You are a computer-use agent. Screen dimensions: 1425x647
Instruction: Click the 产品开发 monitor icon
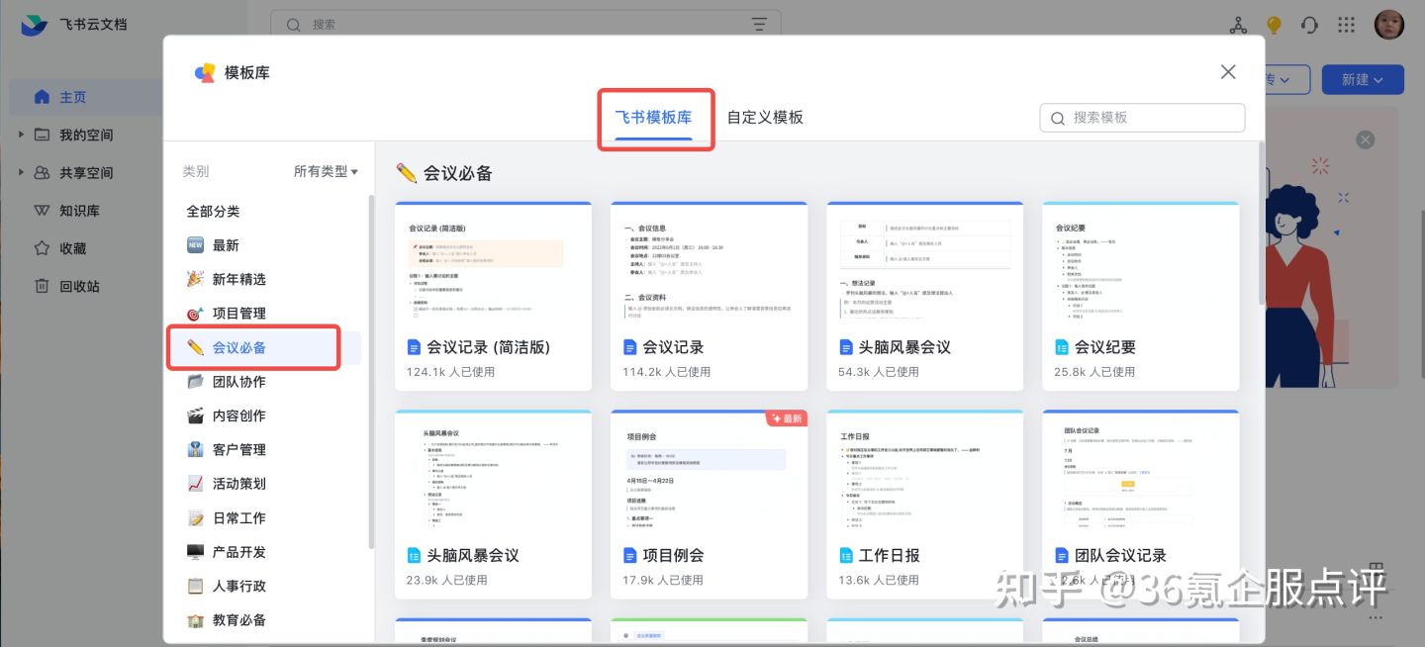[195, 552]
